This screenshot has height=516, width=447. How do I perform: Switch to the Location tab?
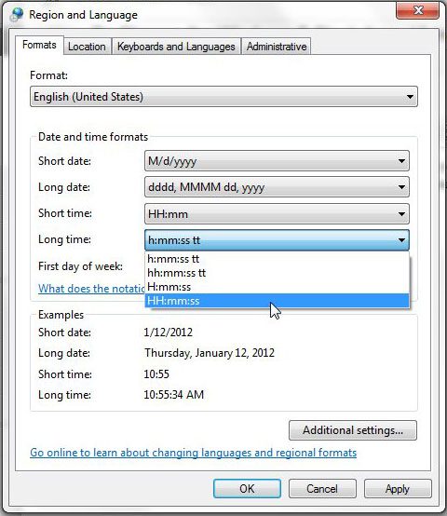click(87, 47)
